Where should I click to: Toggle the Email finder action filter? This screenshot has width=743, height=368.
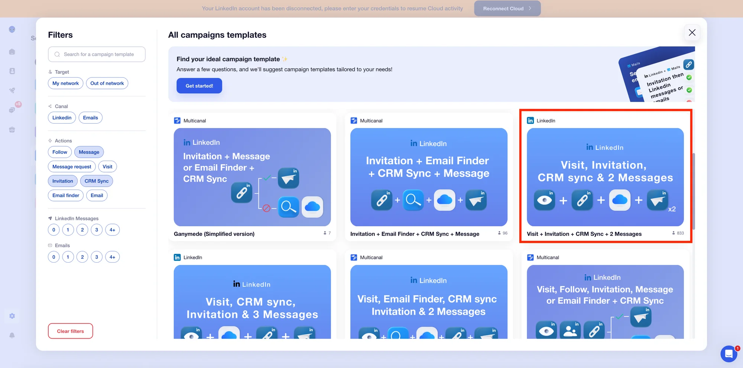[x=66, y=195]
